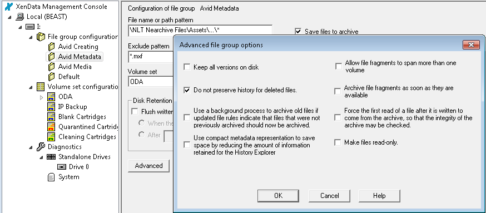Select the ODA volume set icon

pyautogui.click(x=52, y=97)
